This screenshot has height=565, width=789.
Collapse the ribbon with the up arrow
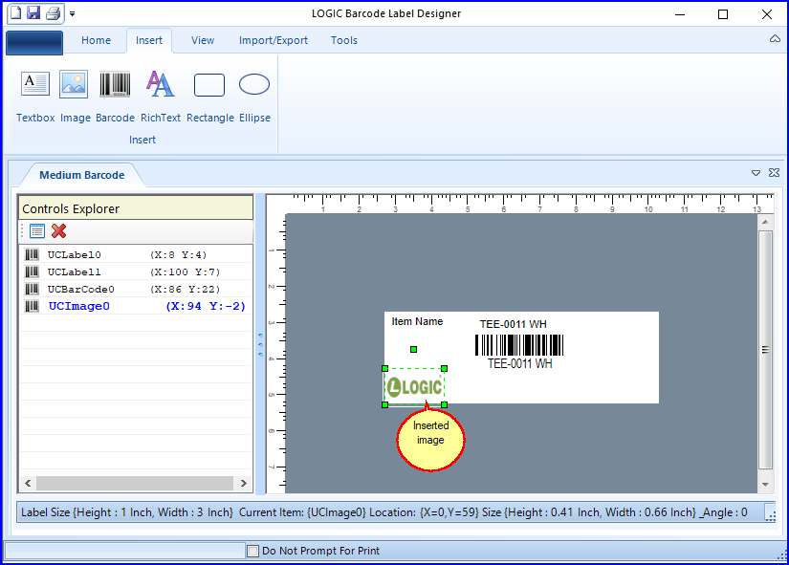point(775,39)
